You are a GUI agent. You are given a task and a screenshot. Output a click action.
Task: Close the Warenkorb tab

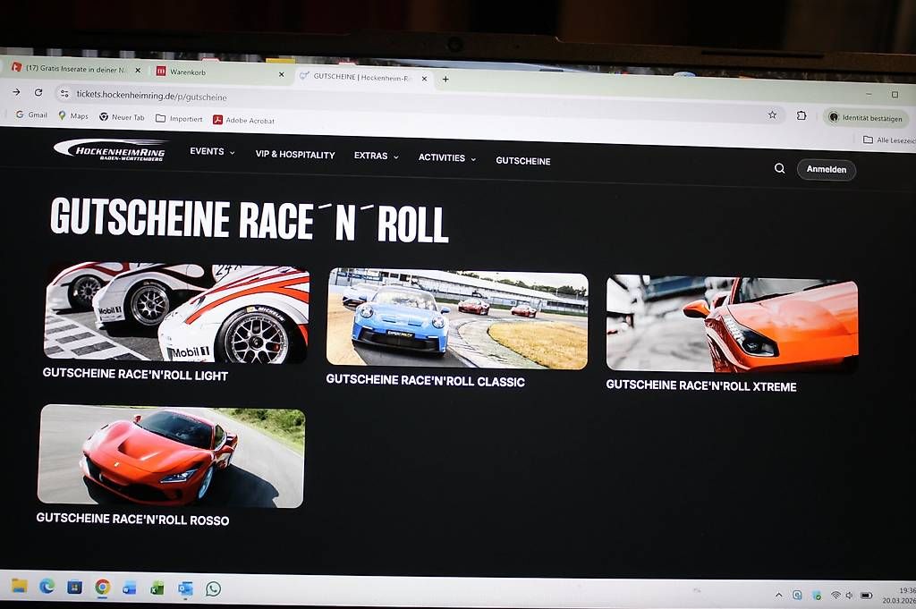point(282,74)
